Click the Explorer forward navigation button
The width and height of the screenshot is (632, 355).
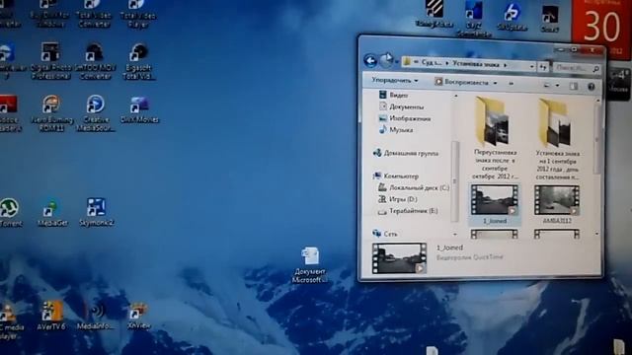pyautogui.click(x=386, y=61)
